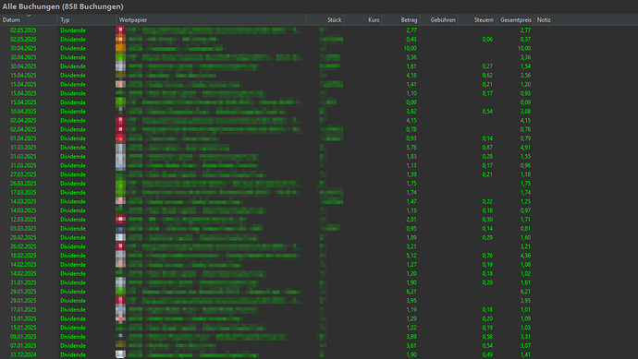Click the security logo in the 07.01.2025 row

pos(120,345)
